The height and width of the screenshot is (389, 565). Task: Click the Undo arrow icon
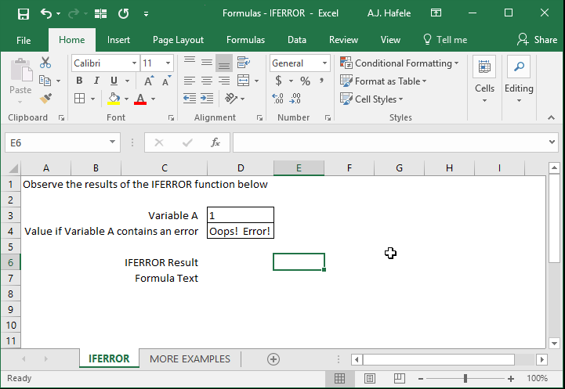coord(45,13)
